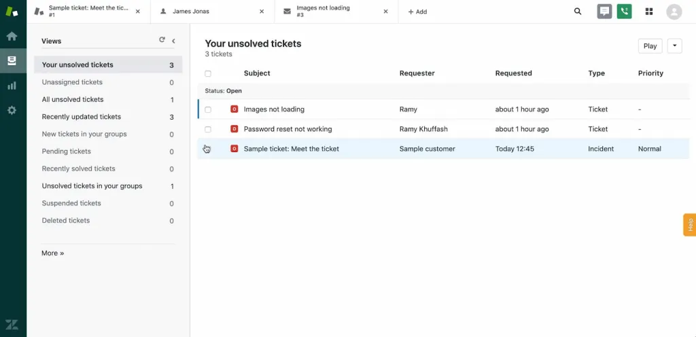Tick the select-all tickets checkbox
Image resolution: width=696 pixels, height=337 pixels.
(208, 73)
